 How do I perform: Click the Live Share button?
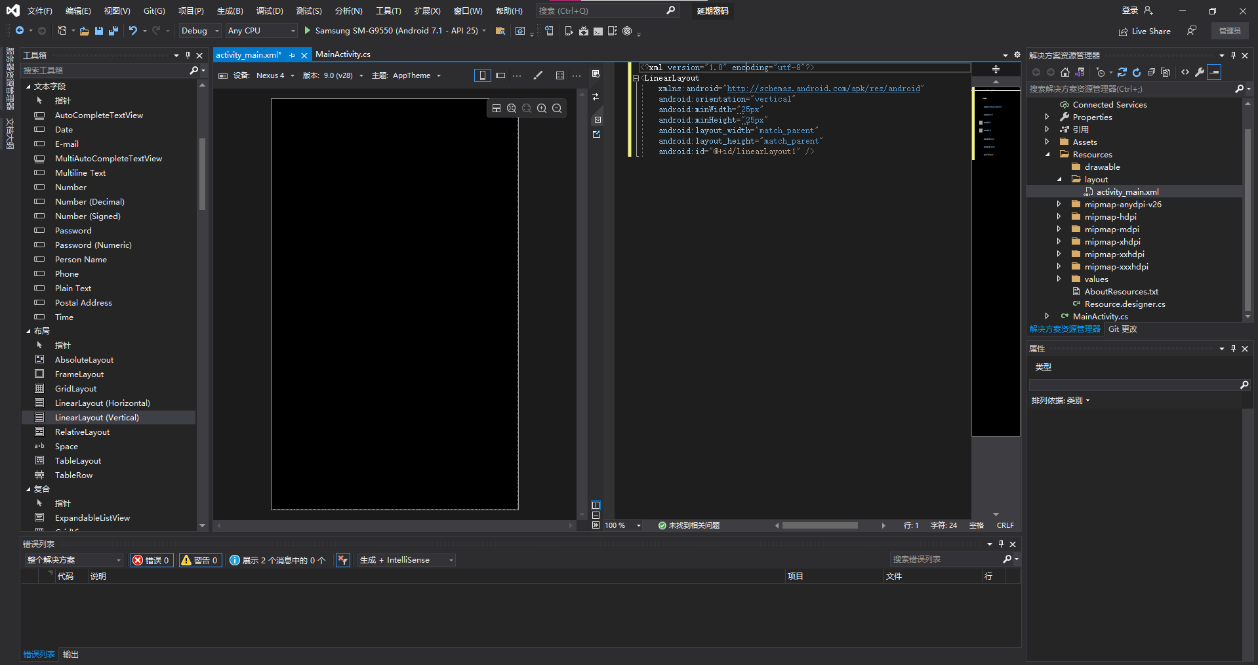(x=1145, y=31)
